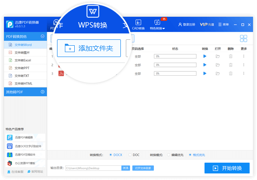
Task: Open the CAD转换 module
Action: 138,25
